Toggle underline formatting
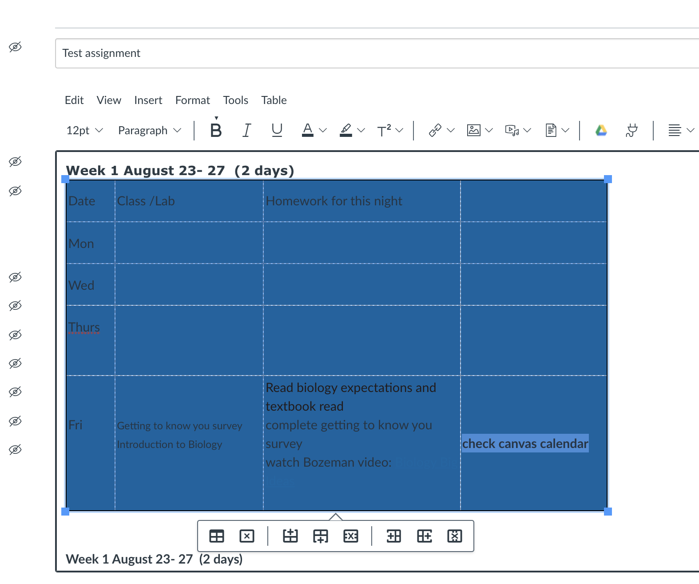Image resolution: width=699 pixels, height=584 pixels. click(x=277, y=130)
